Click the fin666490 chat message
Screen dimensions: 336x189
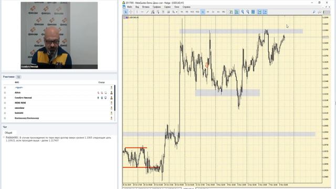click(x=58, y=139)
